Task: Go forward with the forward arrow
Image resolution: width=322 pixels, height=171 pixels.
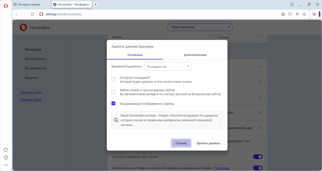Action: point(25,14)
